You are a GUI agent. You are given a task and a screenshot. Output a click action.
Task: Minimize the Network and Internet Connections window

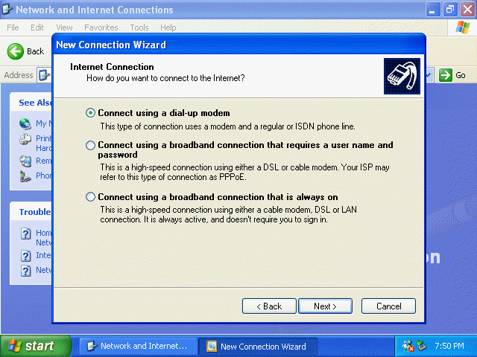tap(432, 10)
